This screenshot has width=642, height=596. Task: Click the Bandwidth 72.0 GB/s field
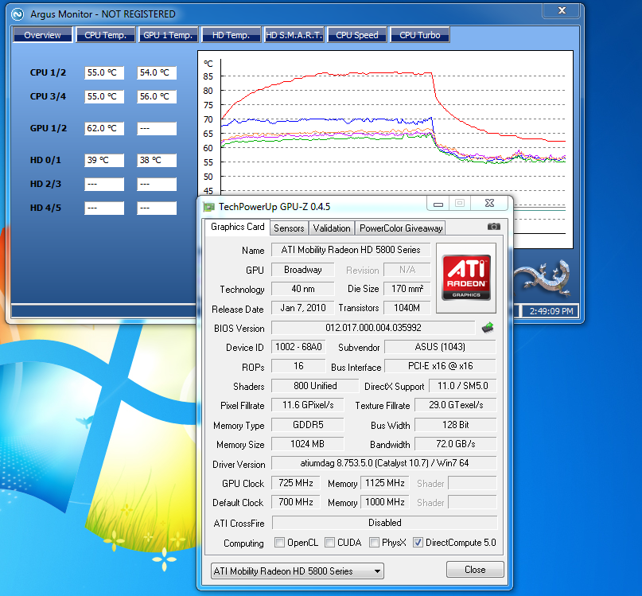tap(455, 444)
